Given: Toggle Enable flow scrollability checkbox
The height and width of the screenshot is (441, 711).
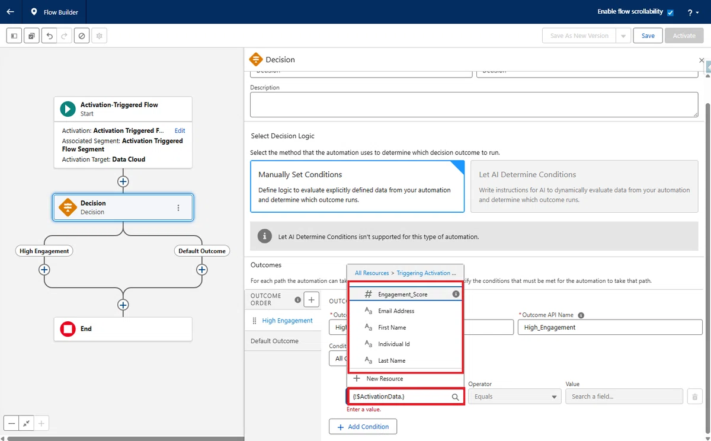Looking at the screenshot, I should pos(670,12).
